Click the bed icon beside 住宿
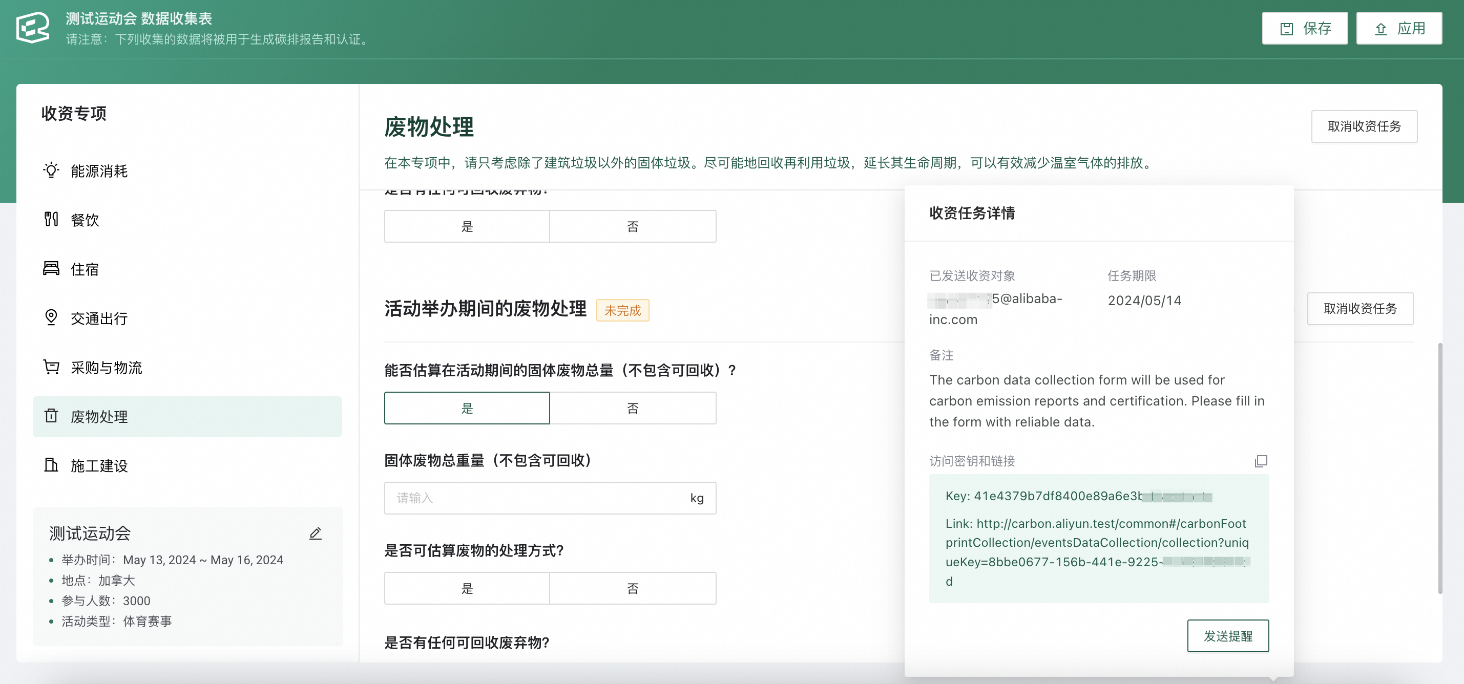 (51, 268)
